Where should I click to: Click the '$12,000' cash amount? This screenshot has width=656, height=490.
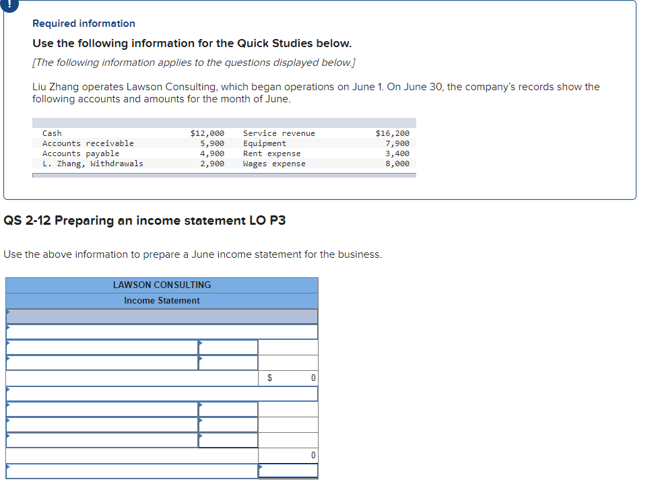pos(207,133)
